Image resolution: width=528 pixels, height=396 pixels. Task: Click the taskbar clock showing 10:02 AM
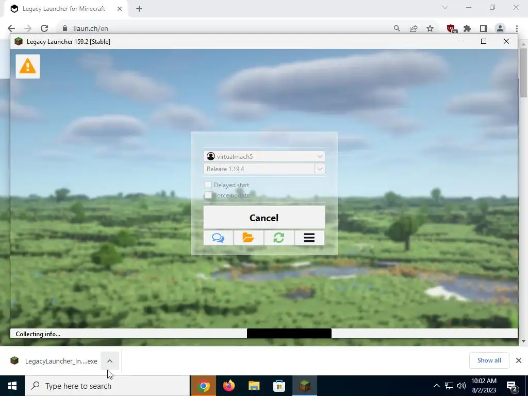click(484, 386)
